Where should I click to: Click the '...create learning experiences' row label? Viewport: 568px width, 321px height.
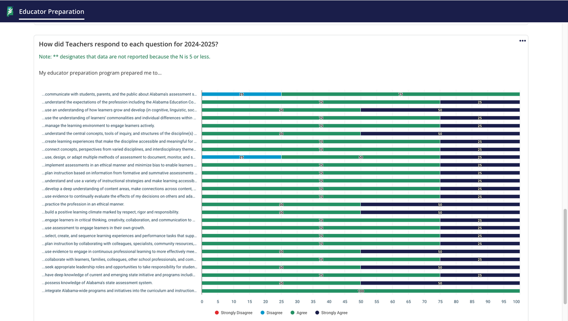pyautogui.click(x=119, y=141)
